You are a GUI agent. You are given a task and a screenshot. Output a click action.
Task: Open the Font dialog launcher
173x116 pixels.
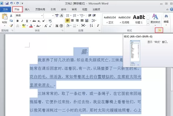(x=62, y=31)
